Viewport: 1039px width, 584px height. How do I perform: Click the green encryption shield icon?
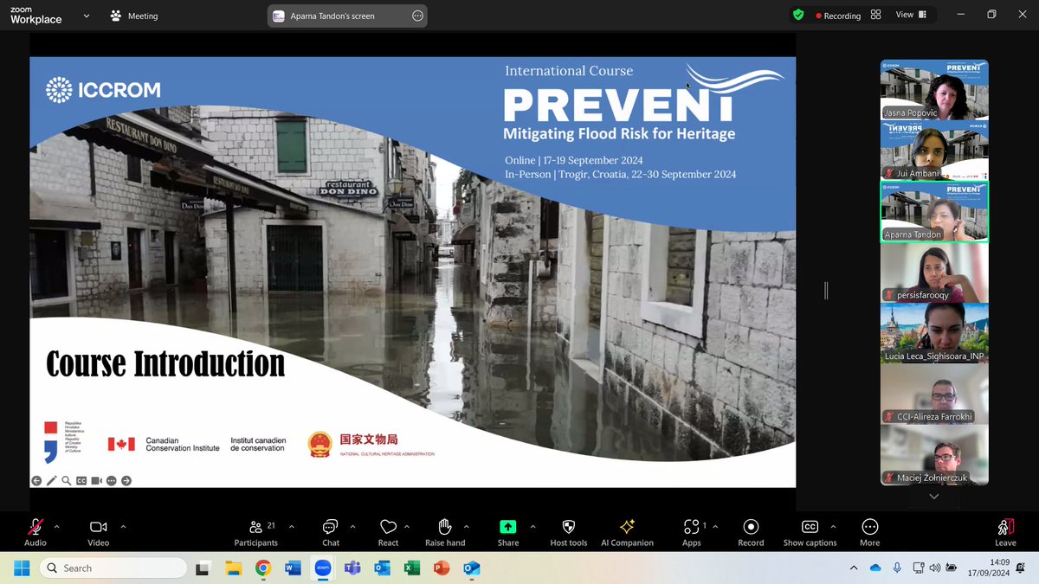[x=798, y=15]
